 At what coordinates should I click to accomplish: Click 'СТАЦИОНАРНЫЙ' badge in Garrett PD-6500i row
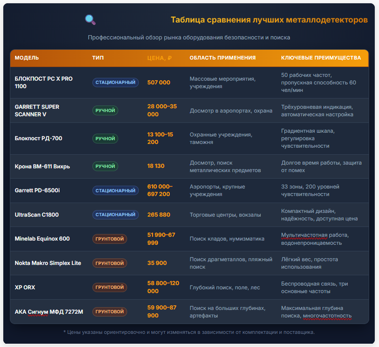(x=115, y=190)
